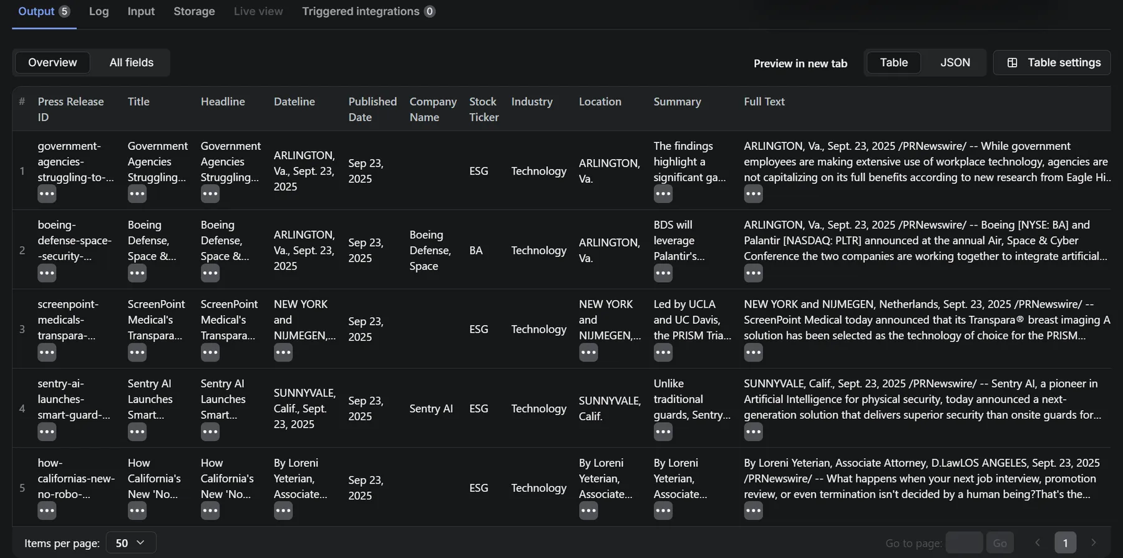
Task: Expand the Title ellipsis for Sentry AI row
Action: [137, 432]
